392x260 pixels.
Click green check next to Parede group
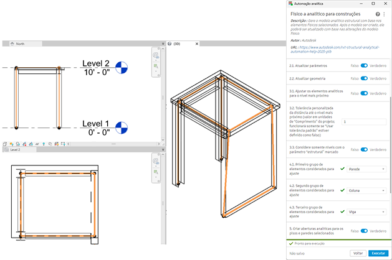pos(343,169)
